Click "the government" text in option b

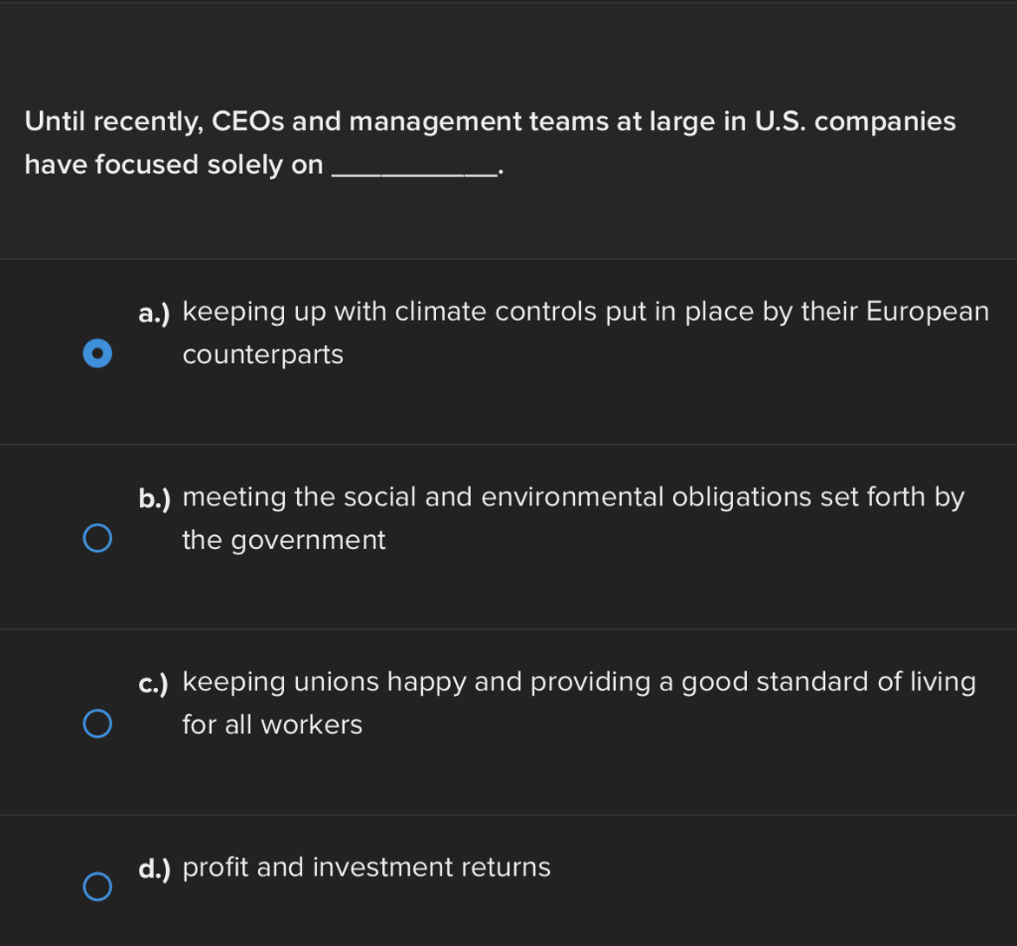point(284,540)
